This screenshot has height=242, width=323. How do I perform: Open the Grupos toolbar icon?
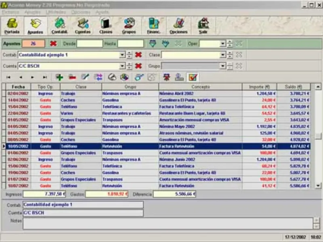pyautogui.click(x=129, y=26)
